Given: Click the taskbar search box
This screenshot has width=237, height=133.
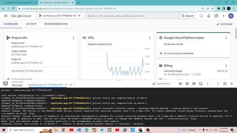Looking at the screenshot, I should pyautogui.click(x=30, y=130).
